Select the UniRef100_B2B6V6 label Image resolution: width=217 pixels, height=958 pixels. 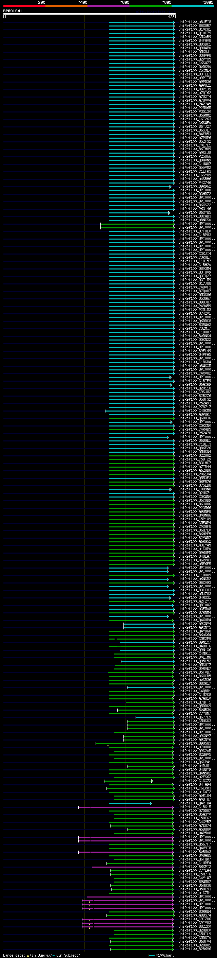point(195,949)
